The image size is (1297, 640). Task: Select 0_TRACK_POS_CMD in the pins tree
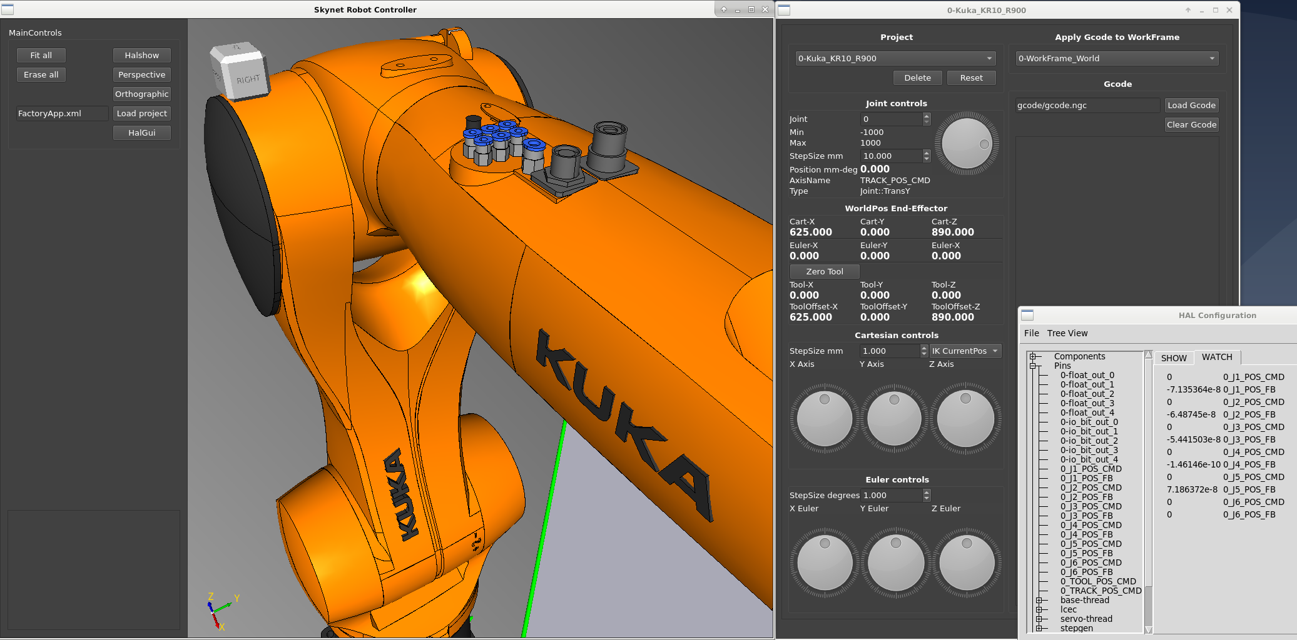[1101, 591]
